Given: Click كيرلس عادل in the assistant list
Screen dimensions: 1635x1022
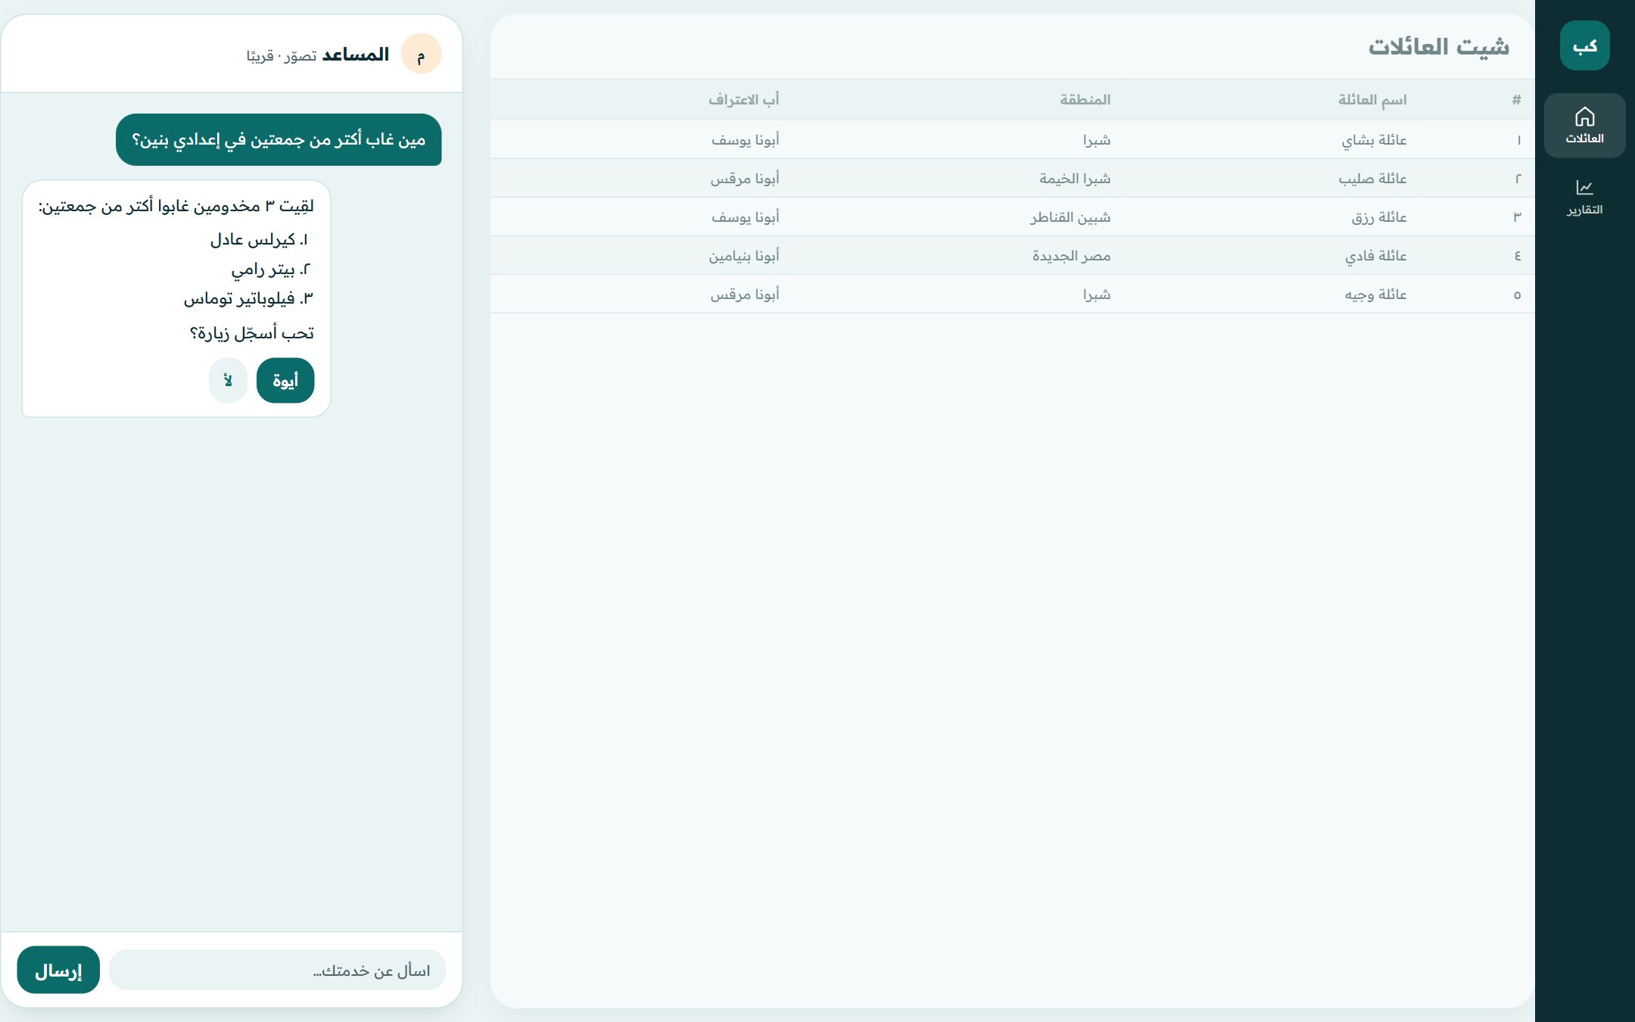Looking at the screenshot, I should (x=252, y=239).
